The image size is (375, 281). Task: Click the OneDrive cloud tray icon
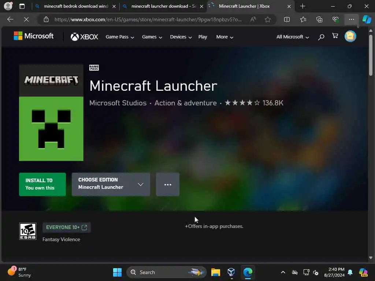coord(295,272)
